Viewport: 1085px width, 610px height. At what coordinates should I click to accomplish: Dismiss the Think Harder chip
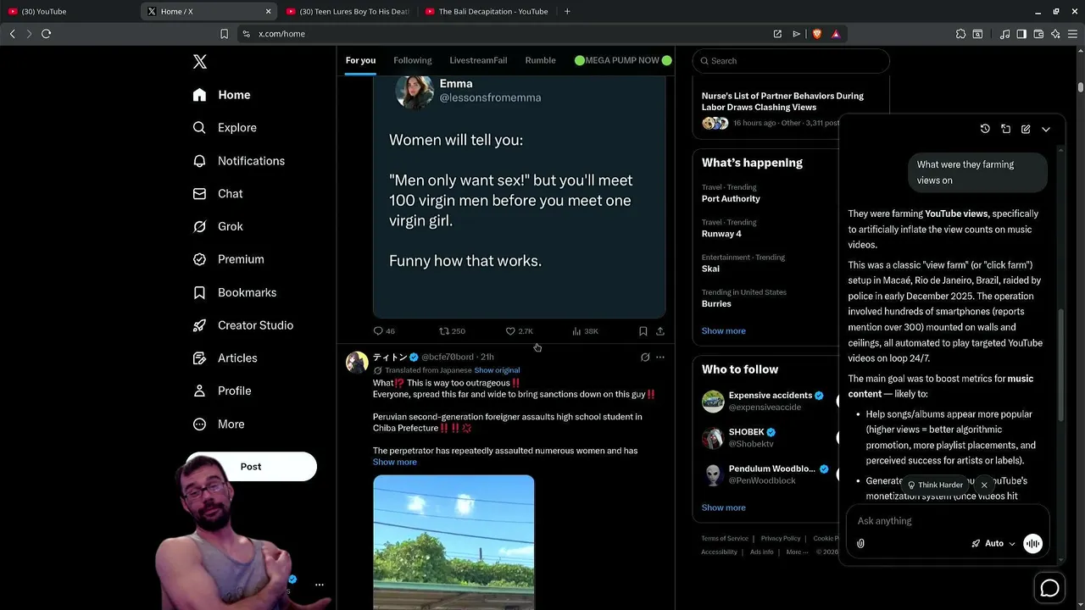983,485
